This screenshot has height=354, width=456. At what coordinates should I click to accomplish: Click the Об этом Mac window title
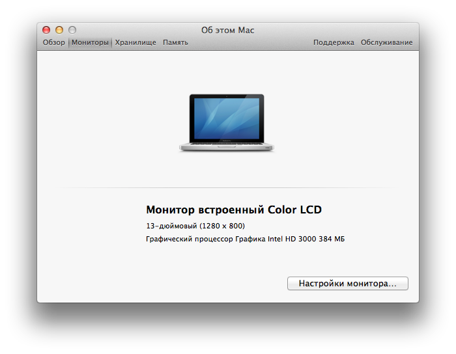pyautogui.click(x=228, y=30)
